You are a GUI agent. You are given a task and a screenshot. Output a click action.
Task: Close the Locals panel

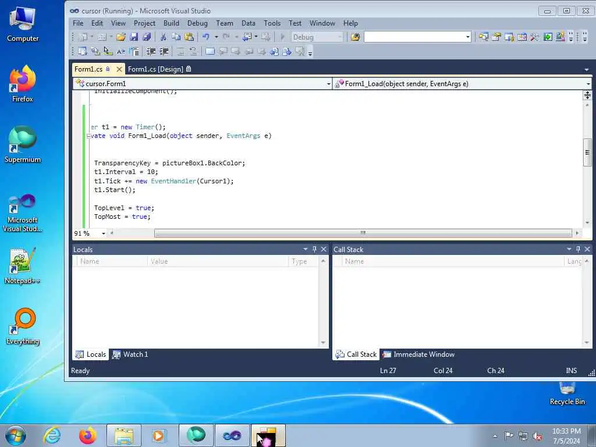(x=324, y=249)
